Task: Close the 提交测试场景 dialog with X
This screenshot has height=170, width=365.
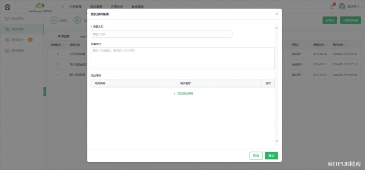Action: pos(277,14)
